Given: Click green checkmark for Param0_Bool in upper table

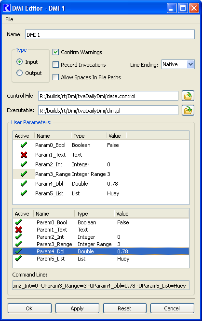Looking at the screenshot, I should coord(24,145).
